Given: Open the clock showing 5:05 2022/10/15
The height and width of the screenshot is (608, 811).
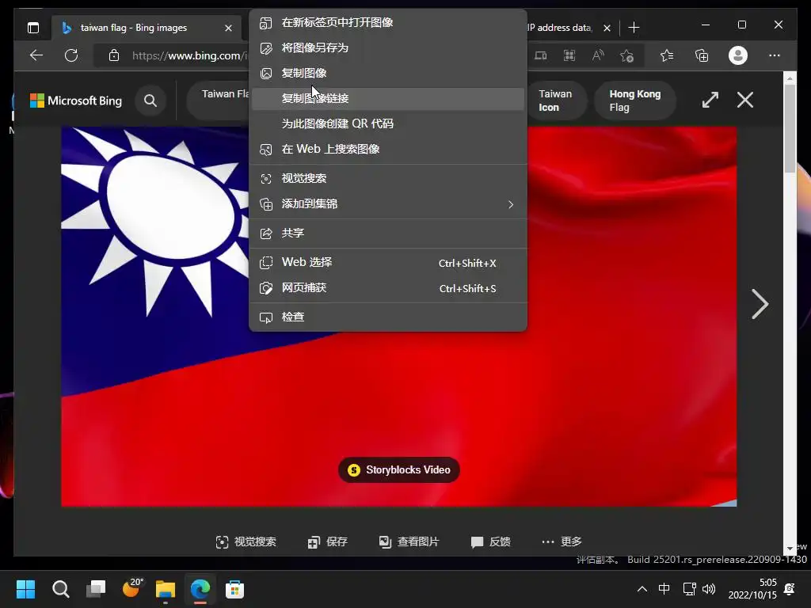Looking at the screenshot, I should click(752, 589).
